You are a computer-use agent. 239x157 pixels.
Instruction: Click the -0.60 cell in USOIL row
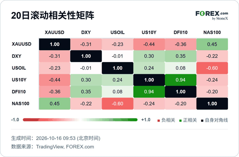point(212,68)
